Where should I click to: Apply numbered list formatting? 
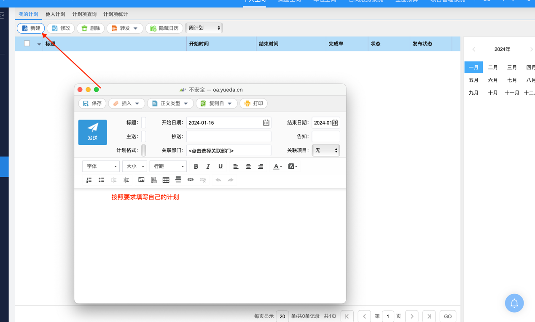coord(89,180)
